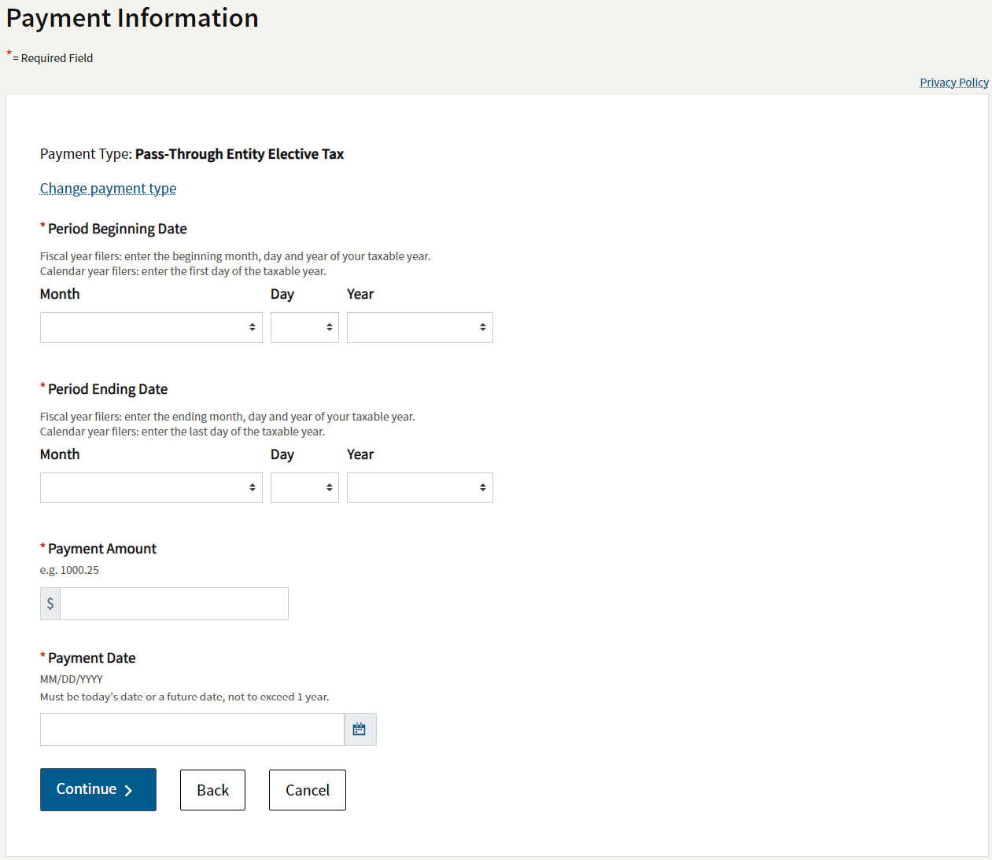
Task: Expand the Period Beginning Date Month dropdown
Action: click(151, 327)
